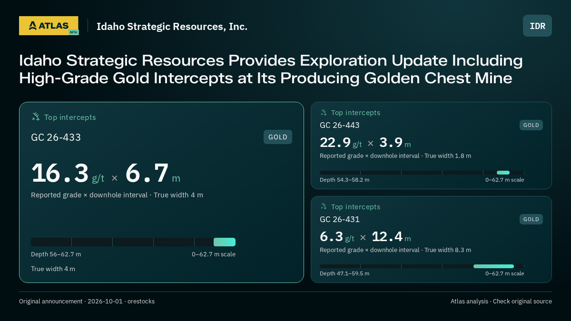The height and width of the screenshot is (321, 571).
Task: Click the Original announcement footer text
Action: coord(87,302)
